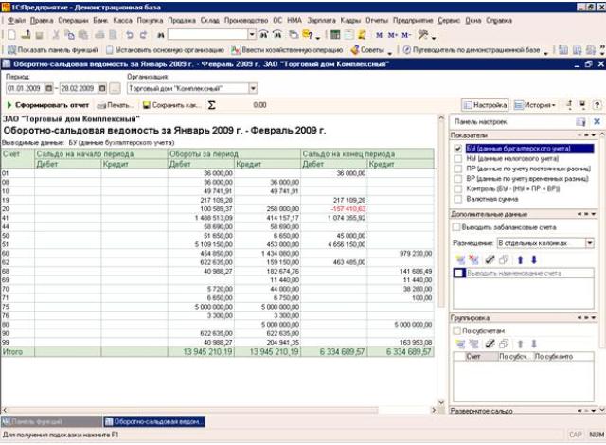Open the Операции menu

73,20
